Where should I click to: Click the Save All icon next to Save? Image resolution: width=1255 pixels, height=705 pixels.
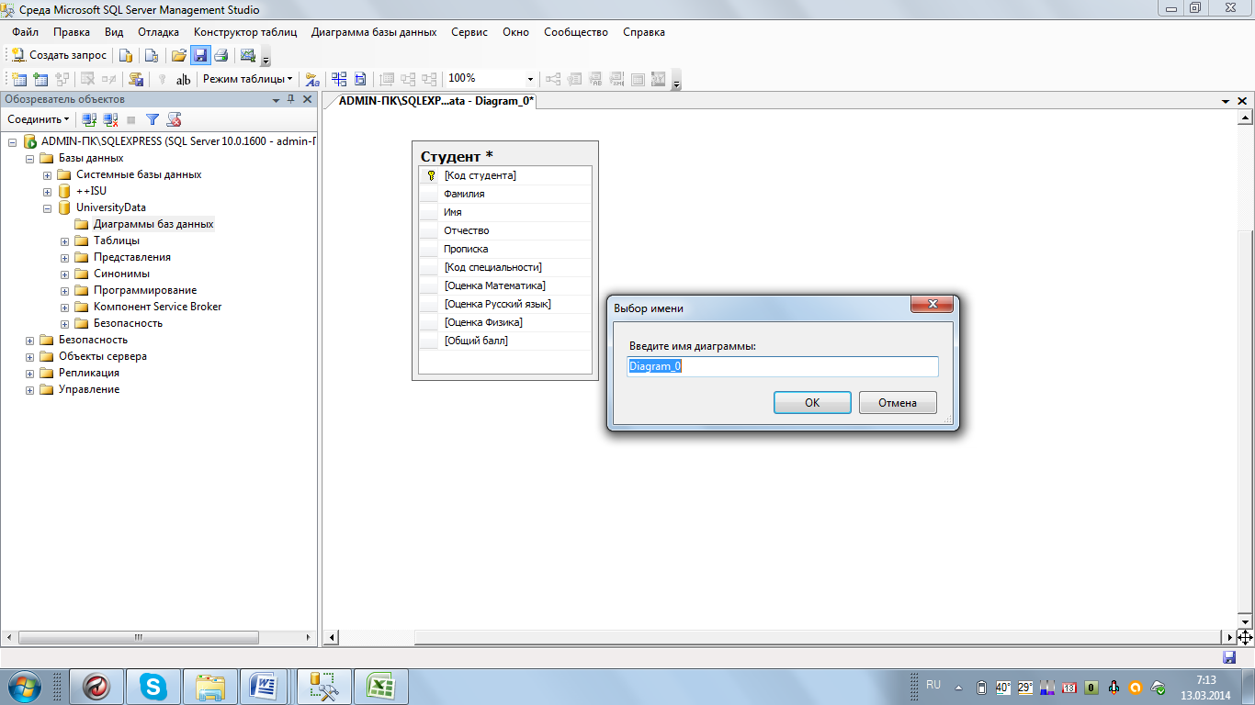point(220,55)
